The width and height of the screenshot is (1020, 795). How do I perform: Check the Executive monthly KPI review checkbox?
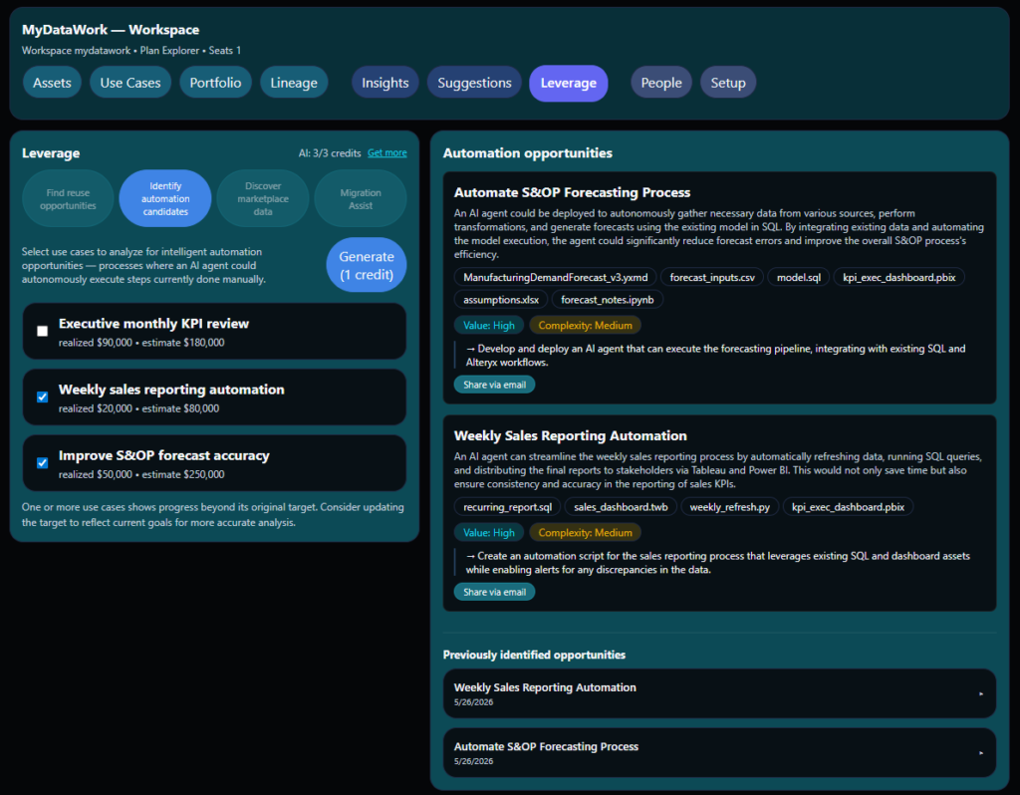click(x=42, y=331)
